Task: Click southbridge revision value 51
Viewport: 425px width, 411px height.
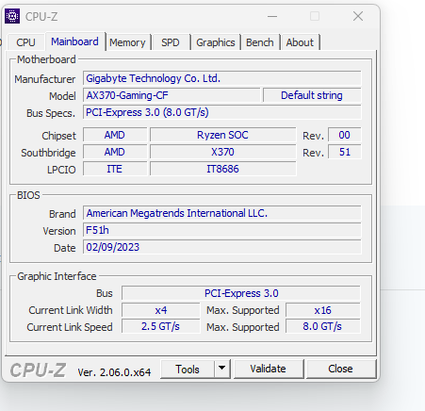Action: click(x=345, y=152)
